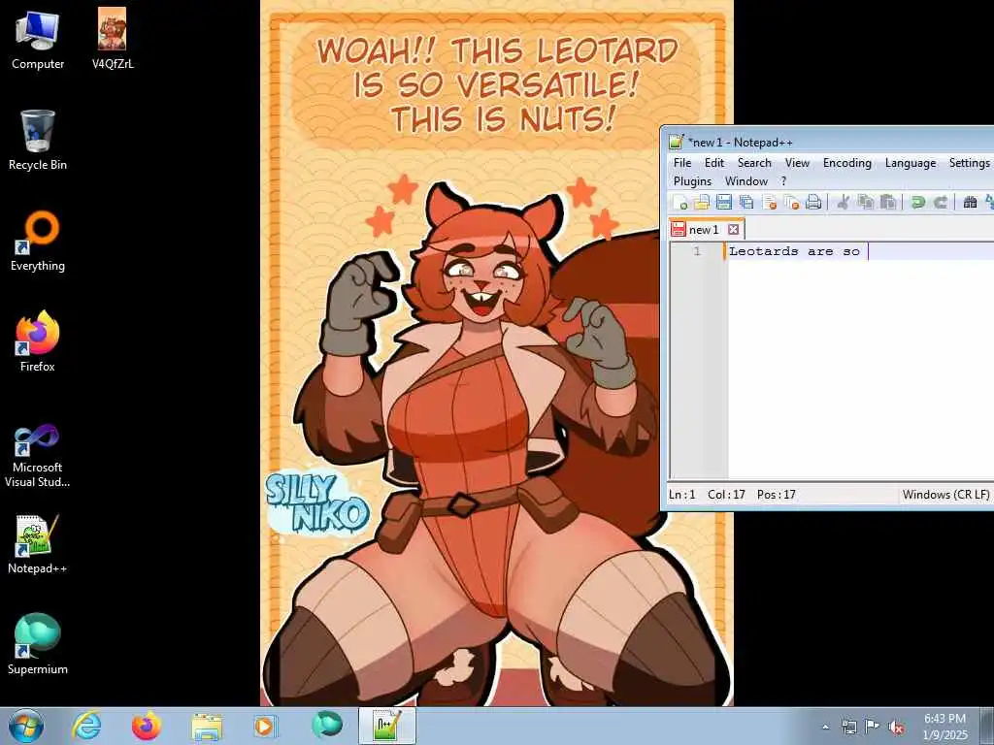Select the Computer desktop icon

38,39
